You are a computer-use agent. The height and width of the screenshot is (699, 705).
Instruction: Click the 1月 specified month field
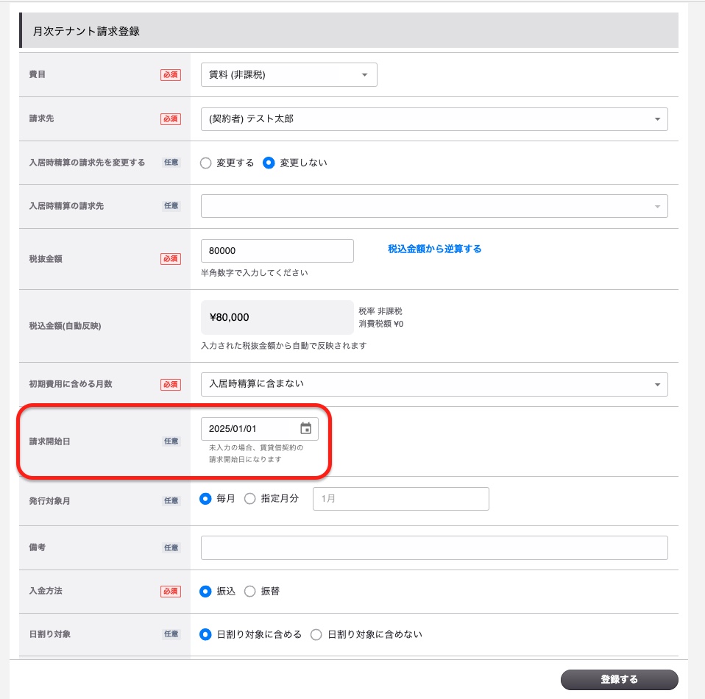[400, 499]
